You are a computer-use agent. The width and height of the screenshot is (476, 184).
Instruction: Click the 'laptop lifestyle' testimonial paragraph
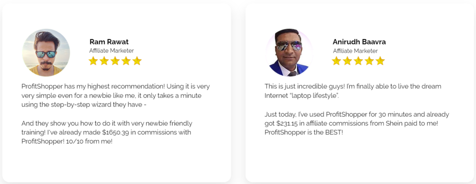(353, 91)
